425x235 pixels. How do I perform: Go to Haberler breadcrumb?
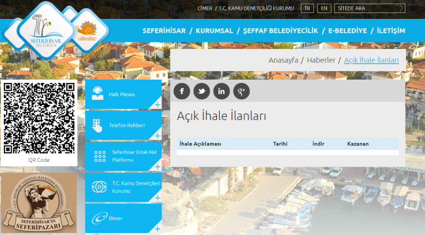coord(321,60)
